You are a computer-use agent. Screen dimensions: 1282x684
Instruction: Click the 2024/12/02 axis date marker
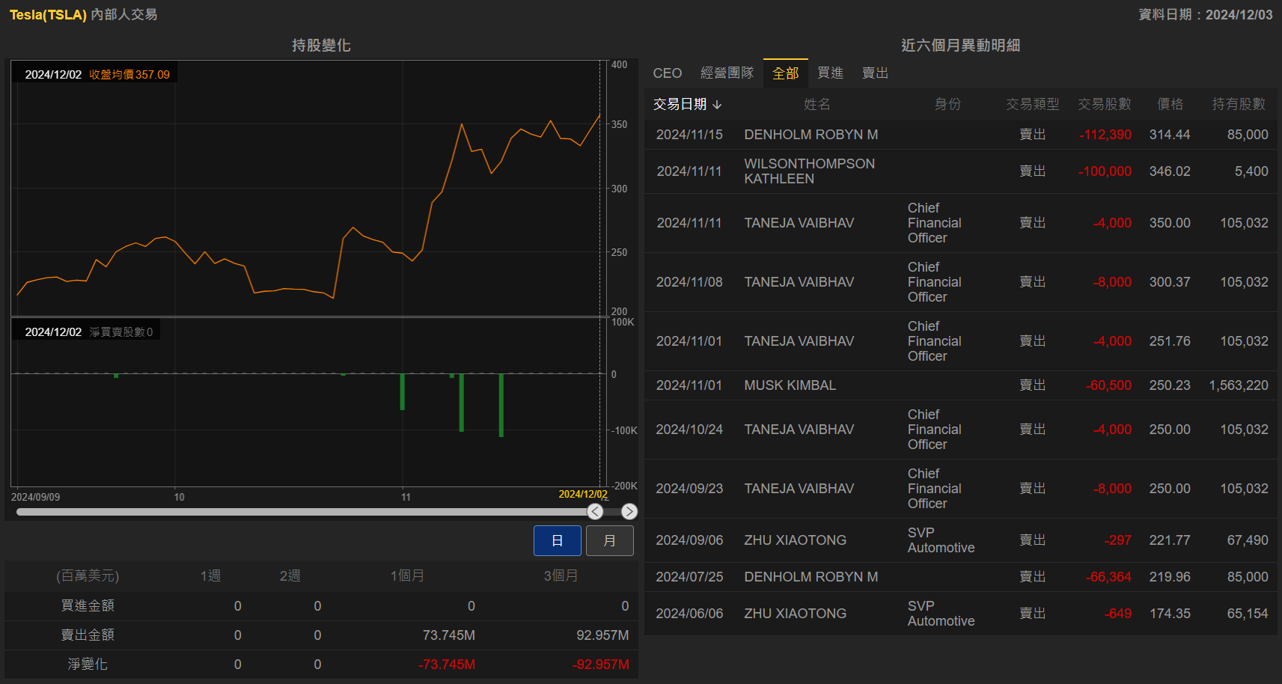583,495
